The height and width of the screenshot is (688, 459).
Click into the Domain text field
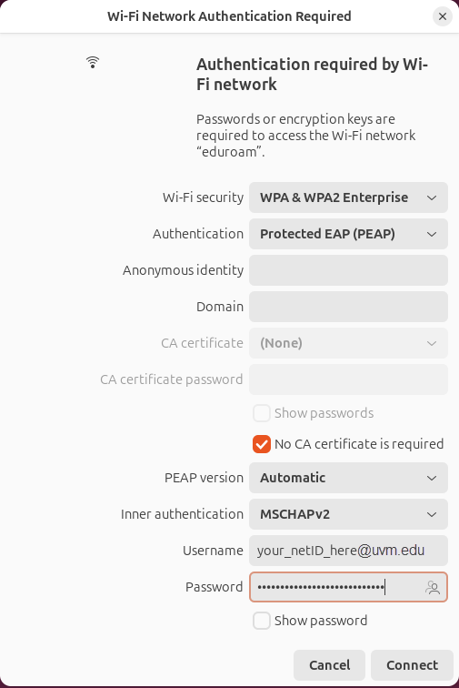[348, 307]
